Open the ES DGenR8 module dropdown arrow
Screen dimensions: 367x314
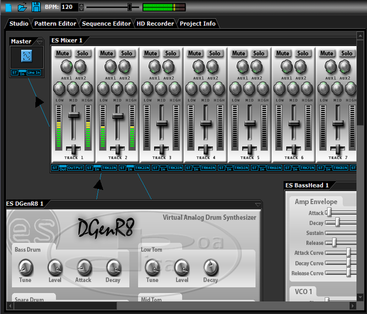click(x=257, y=204)
